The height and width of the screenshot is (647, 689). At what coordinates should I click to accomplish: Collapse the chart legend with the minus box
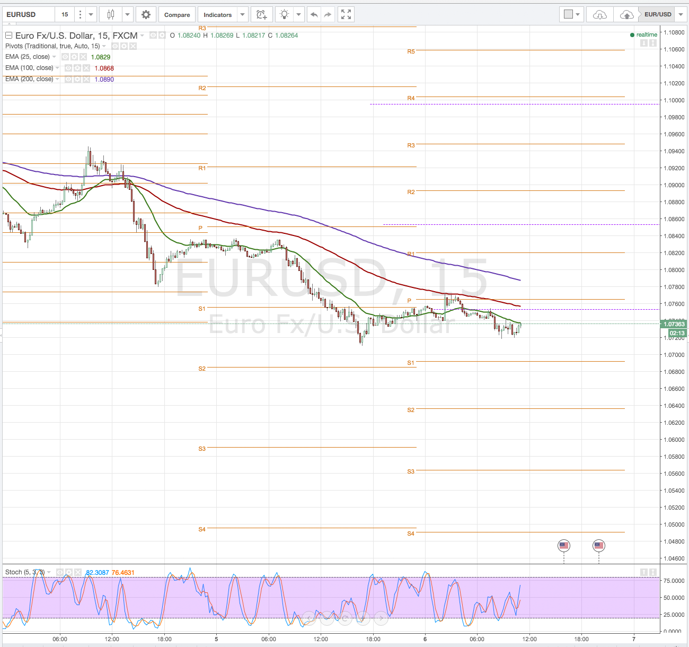click(x=8, y=35)
